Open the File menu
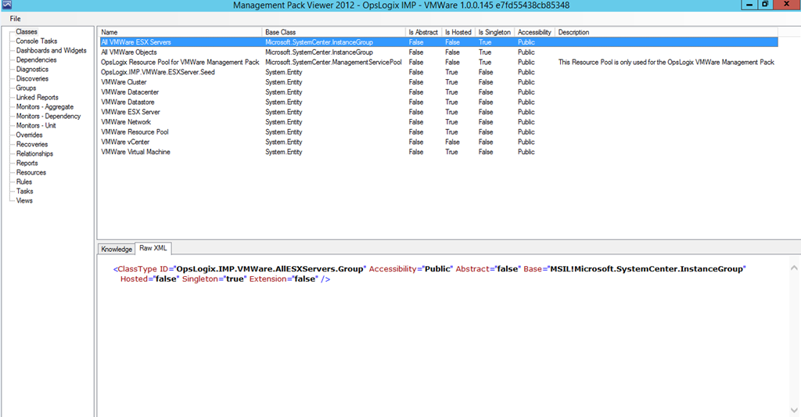Viewport: 801px width, 417px height. (16, 18)
